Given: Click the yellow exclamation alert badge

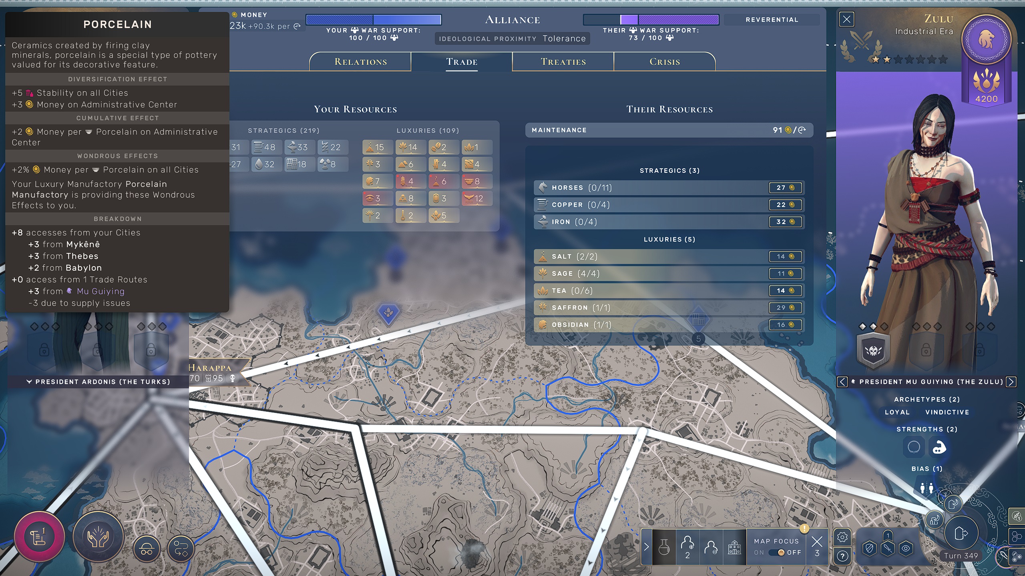Looking at the screenshot, I should pos(804,529).
